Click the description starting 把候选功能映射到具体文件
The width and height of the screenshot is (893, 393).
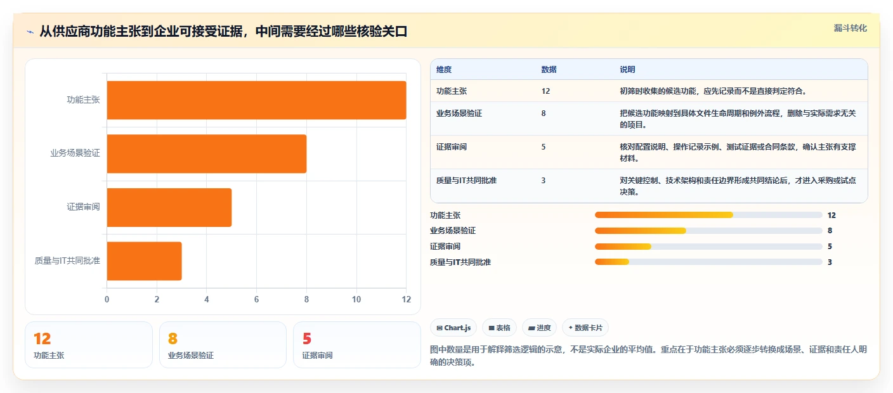738,119
